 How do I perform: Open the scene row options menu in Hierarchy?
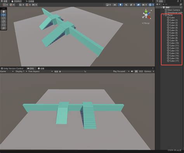pyautogui.click(x=181, y=7)
